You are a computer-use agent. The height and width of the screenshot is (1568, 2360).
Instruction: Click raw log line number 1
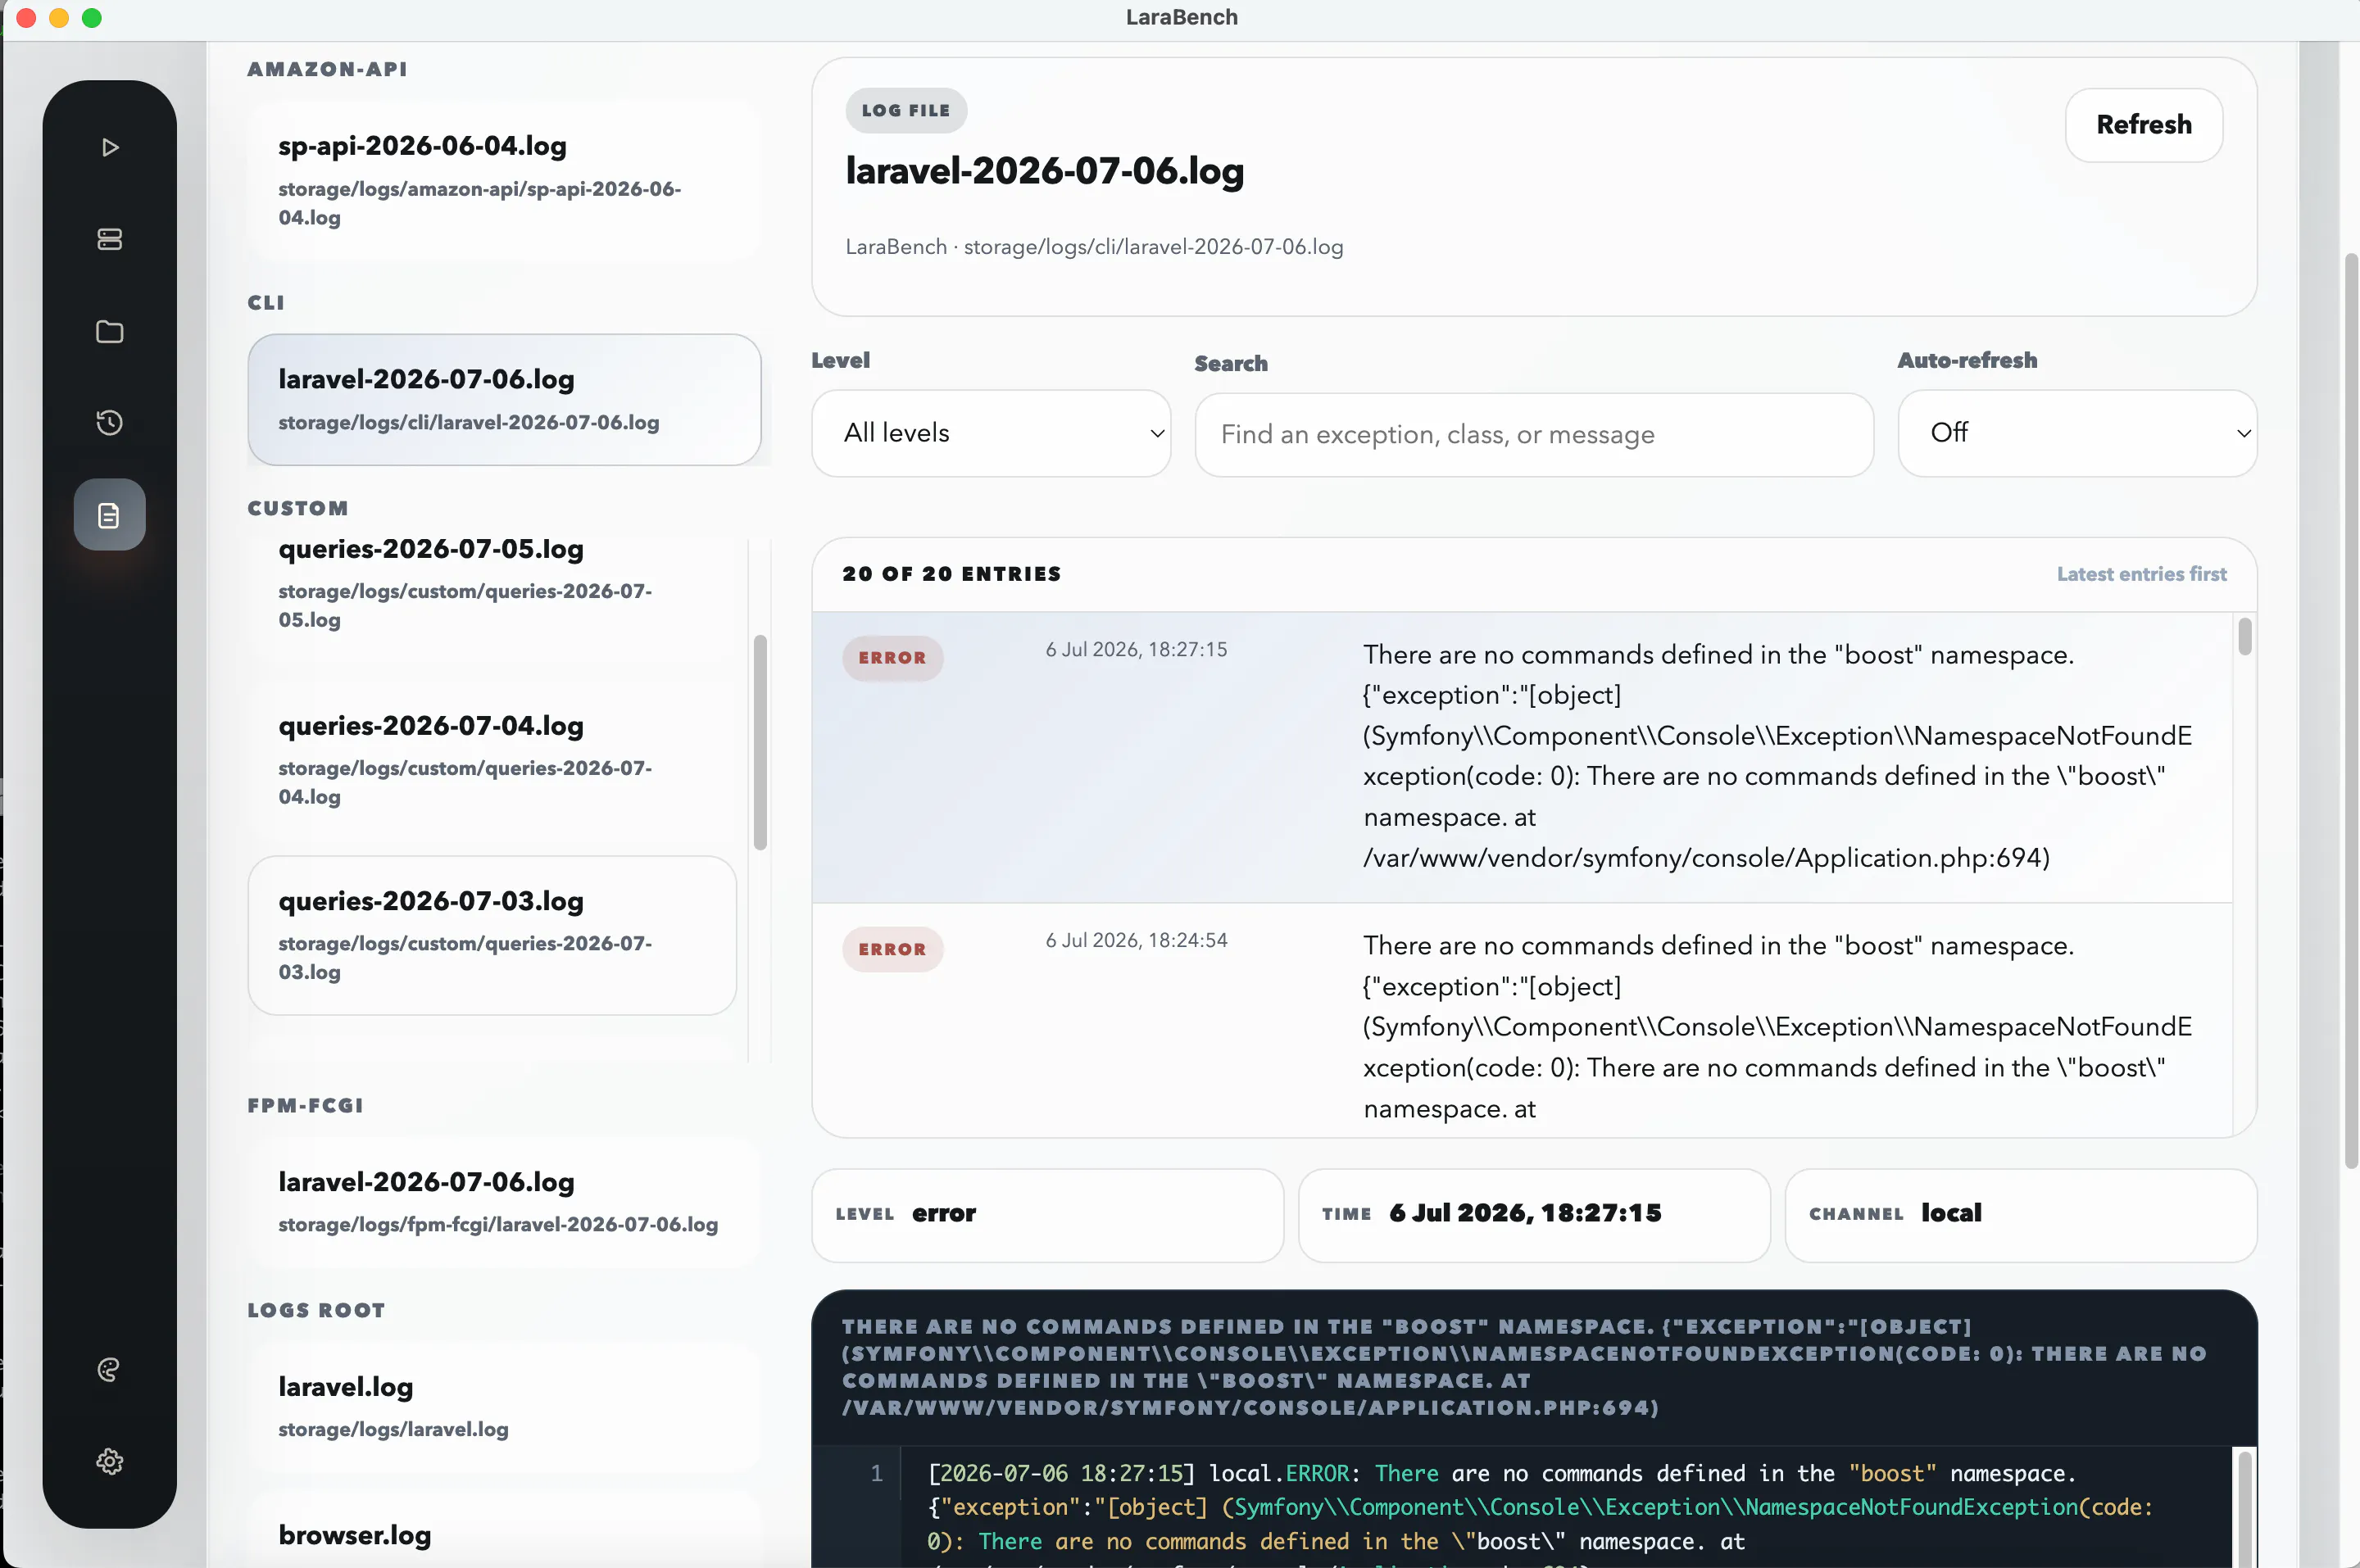point(876,1473)
